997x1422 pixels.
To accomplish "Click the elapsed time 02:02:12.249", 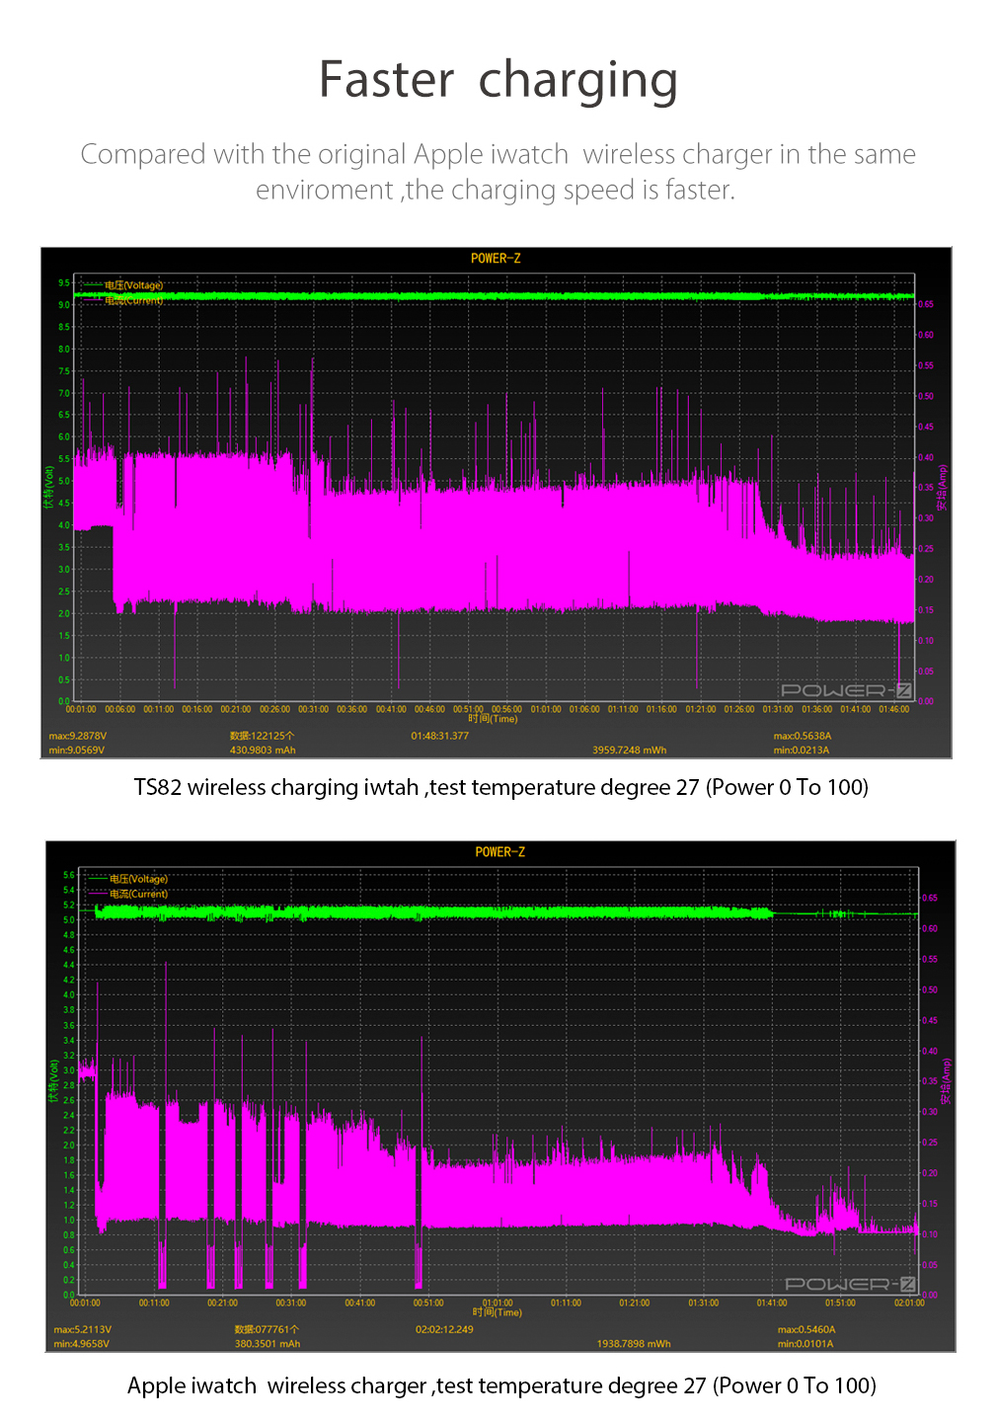I will click(x=444, y=1329).
